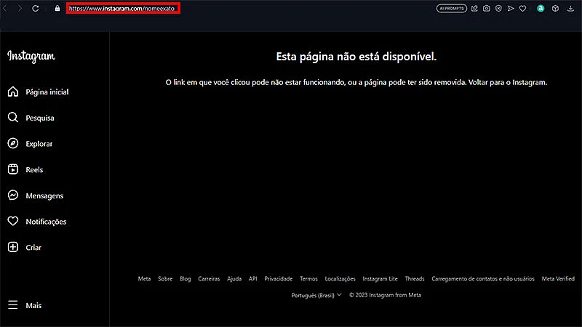
Task: Open Carregamento de contatos e não usuários link
Action: click(x=483, y=278)
